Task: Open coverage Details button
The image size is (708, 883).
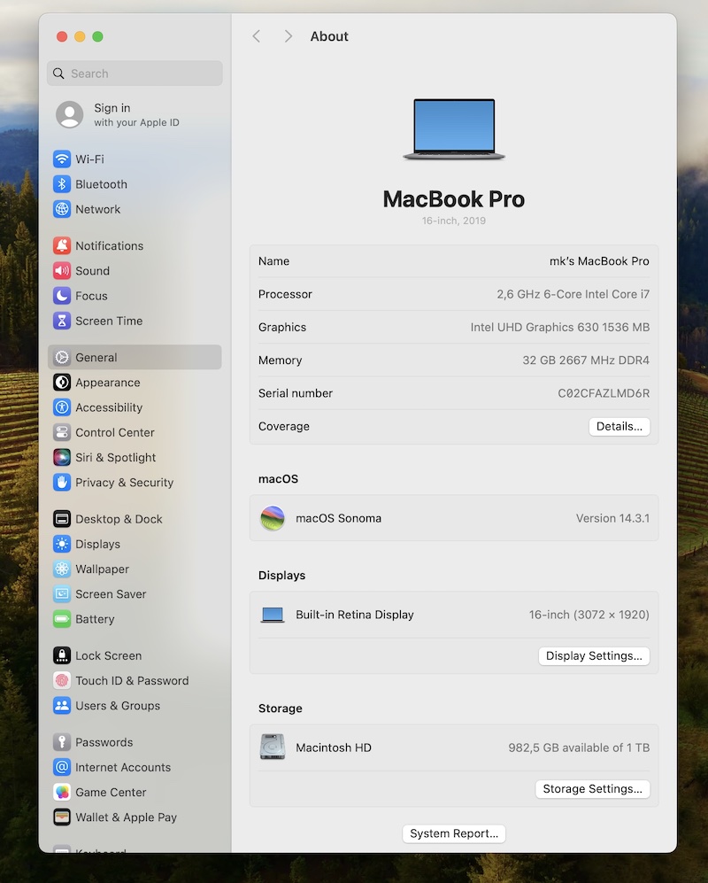Action: point(619,427)
